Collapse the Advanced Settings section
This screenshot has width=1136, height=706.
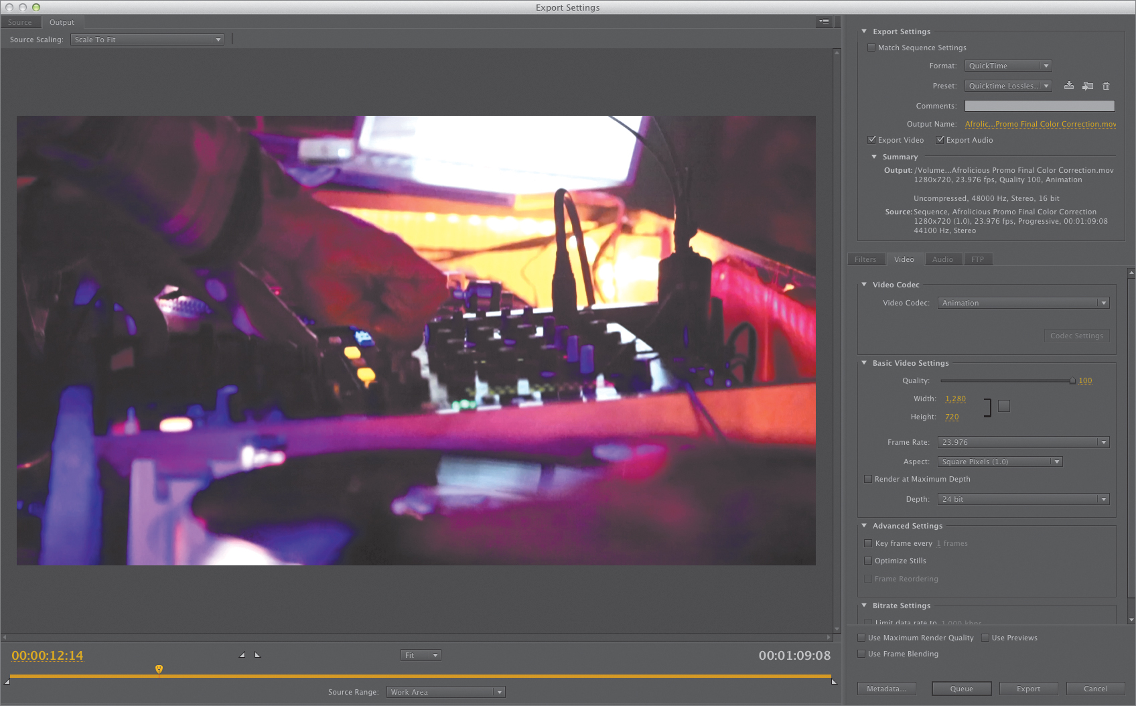pyautogui.click(x=864, y=526)
